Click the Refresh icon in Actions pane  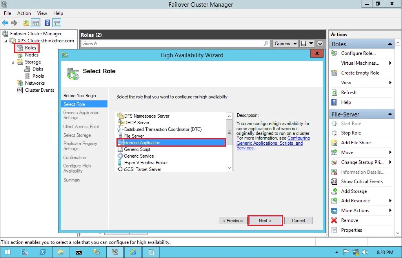click(x=334, y=93)
